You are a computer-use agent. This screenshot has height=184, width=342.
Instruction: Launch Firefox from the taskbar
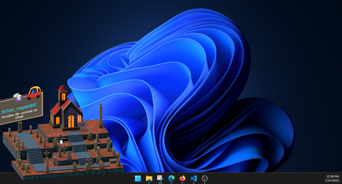pyautogui.click(x=182, y=179)
